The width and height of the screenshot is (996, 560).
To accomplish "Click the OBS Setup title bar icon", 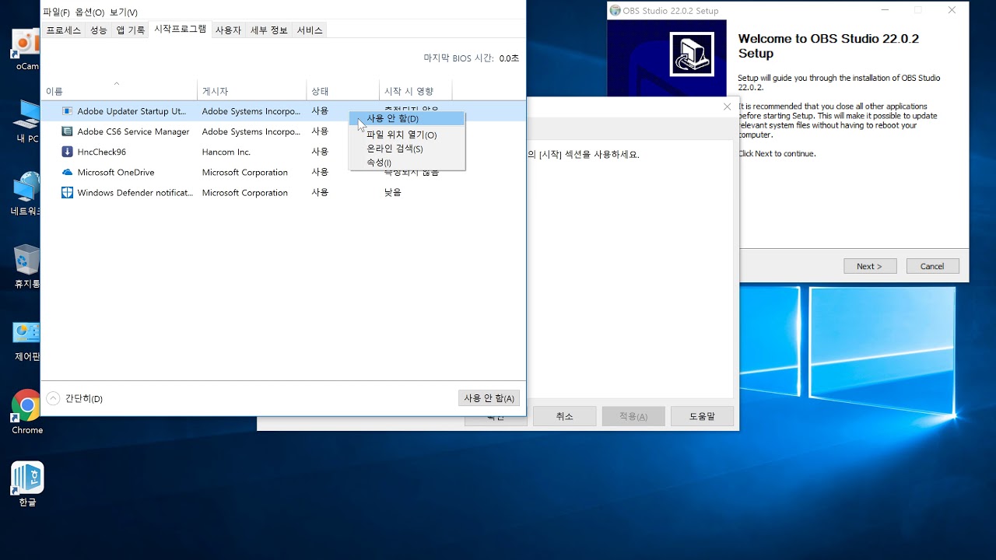I will (615, 10).
